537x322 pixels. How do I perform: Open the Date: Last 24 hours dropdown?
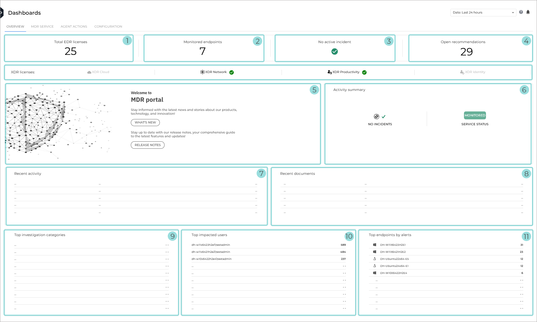tap(483, 12)
